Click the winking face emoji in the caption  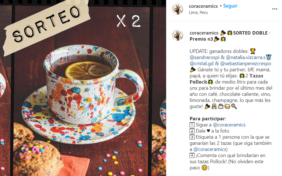click(x=204, y=168)
